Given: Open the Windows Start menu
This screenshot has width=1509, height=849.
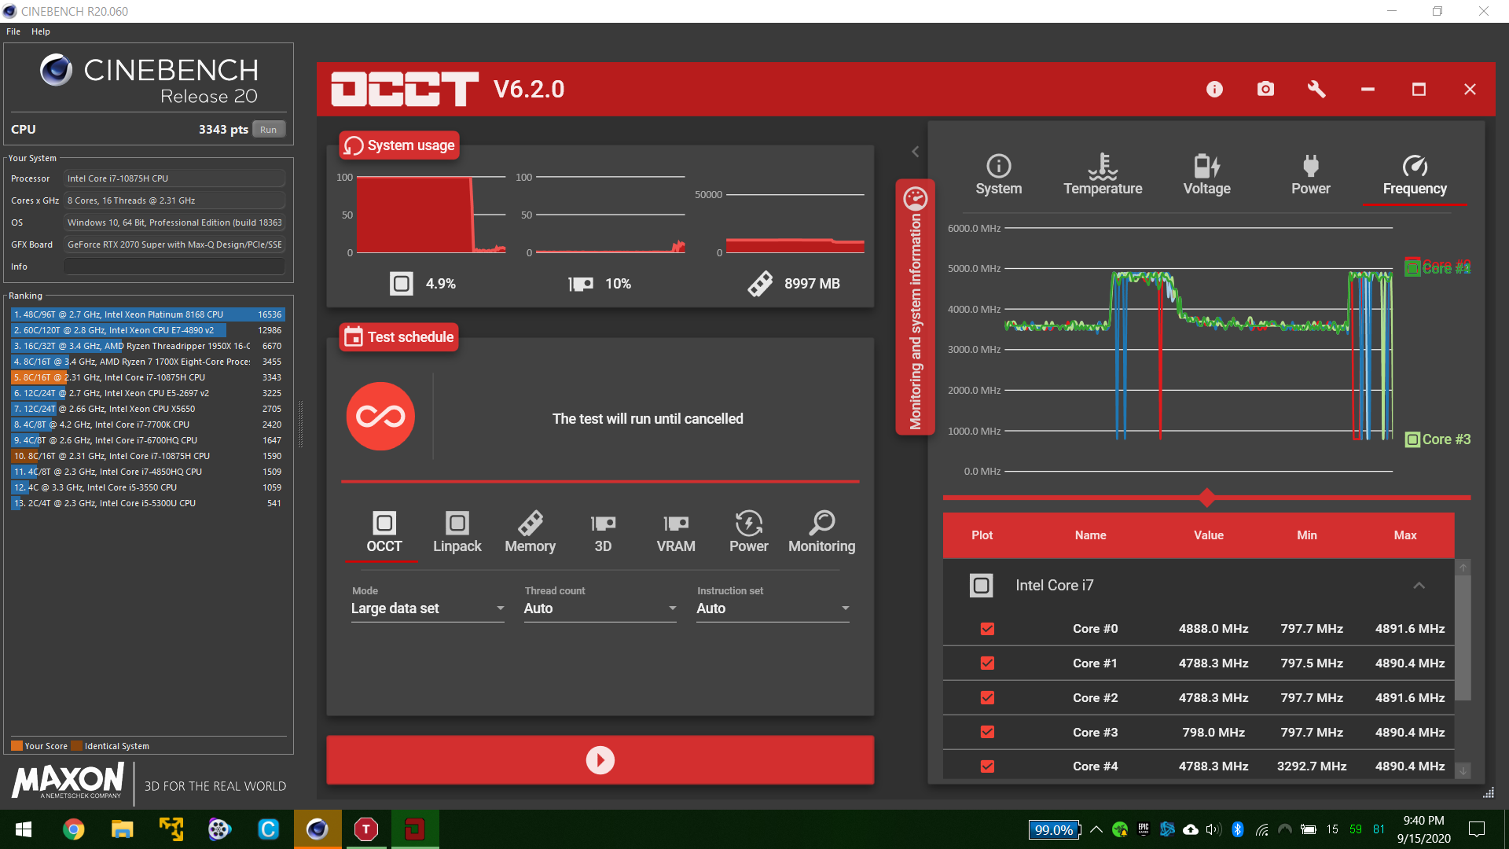Looking at the screenshot, I should click(24, 829).
